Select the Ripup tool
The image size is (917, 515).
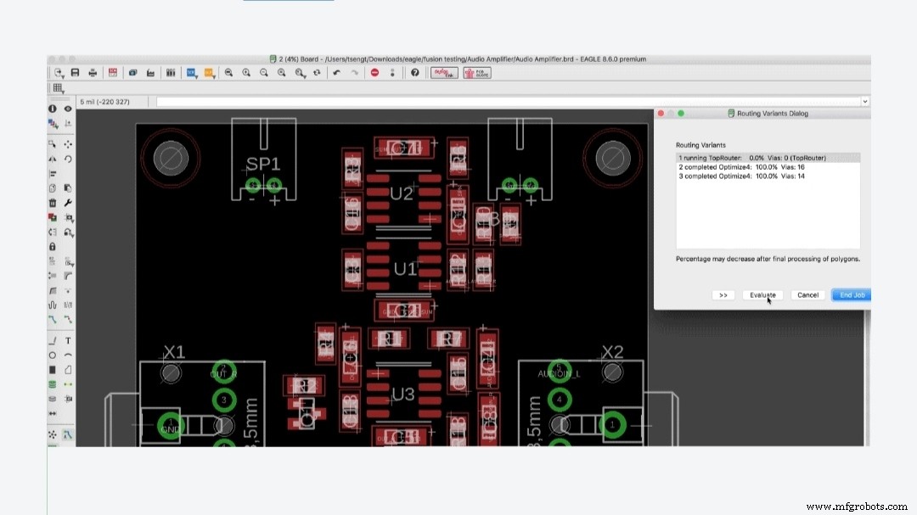(66, 320)
